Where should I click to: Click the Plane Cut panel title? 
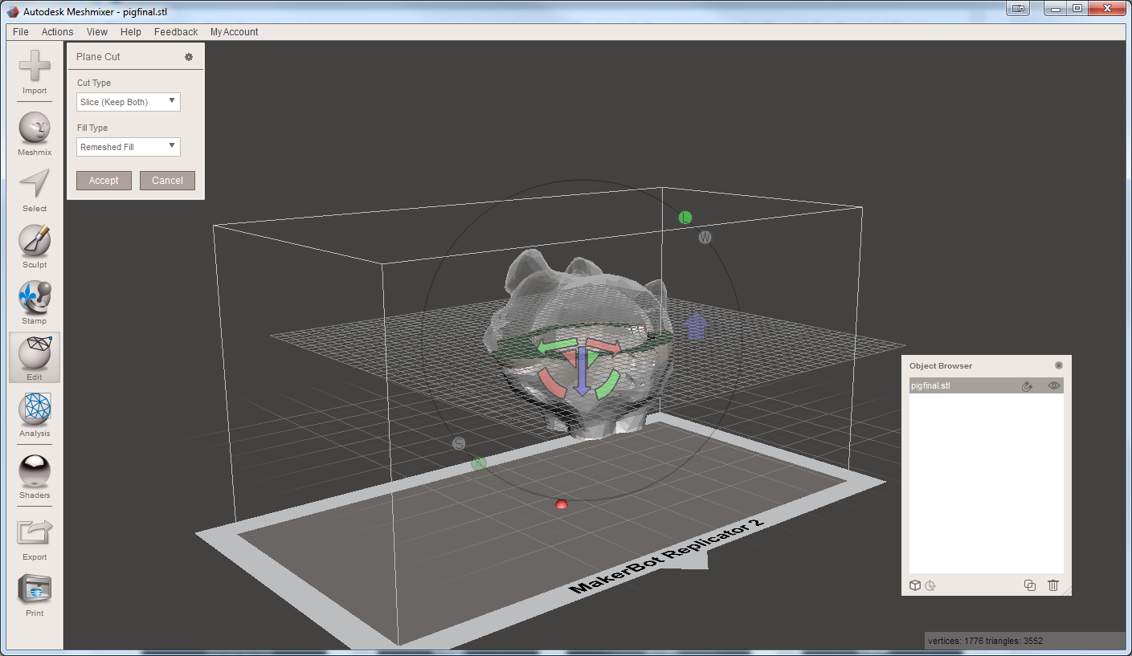(x=98, y=57)
